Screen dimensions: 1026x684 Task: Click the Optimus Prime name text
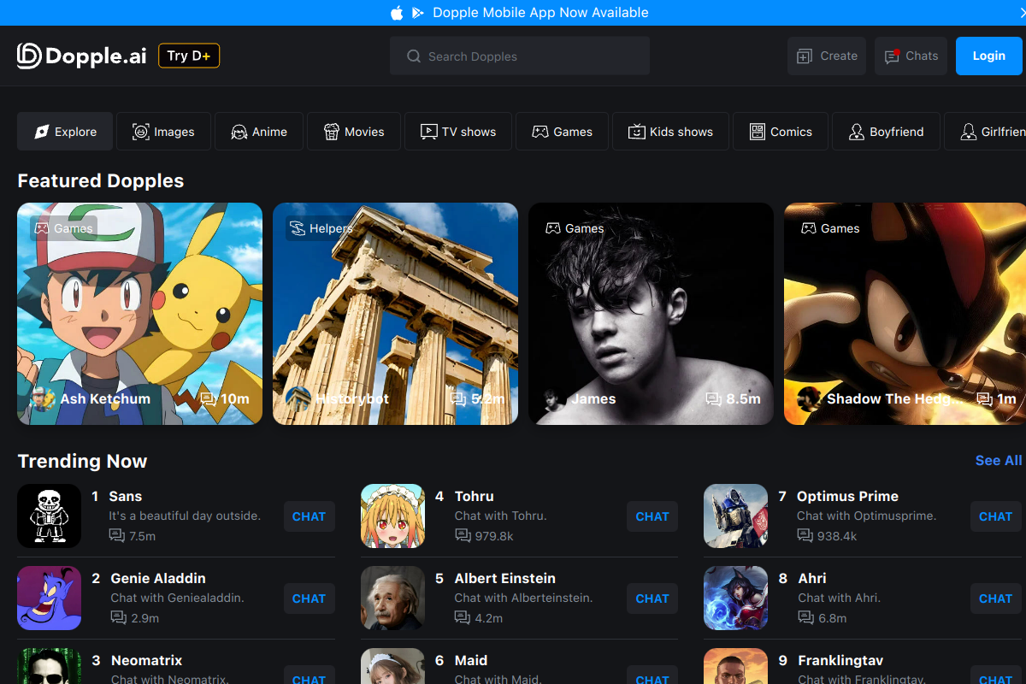coord(847,496)
